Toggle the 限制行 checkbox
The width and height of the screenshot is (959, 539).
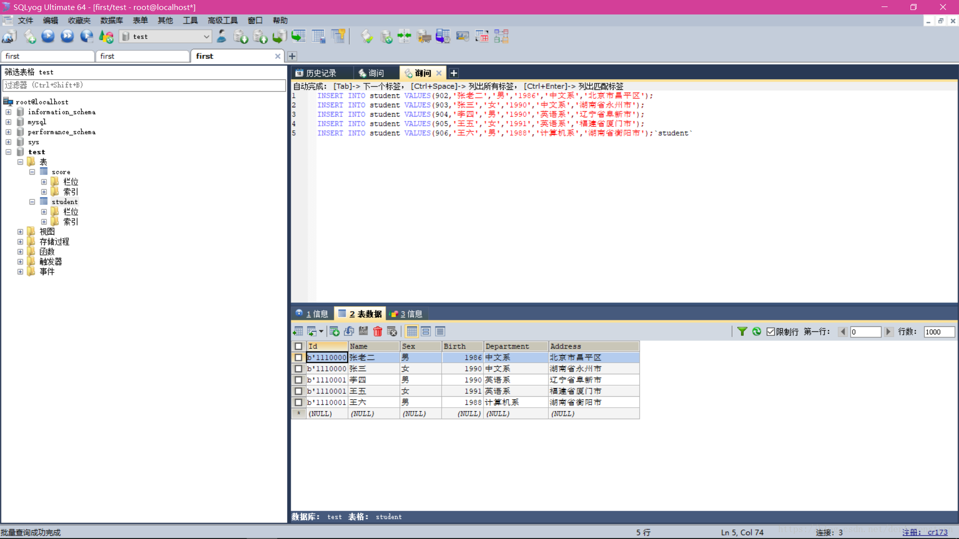click(x=771, y=332)
